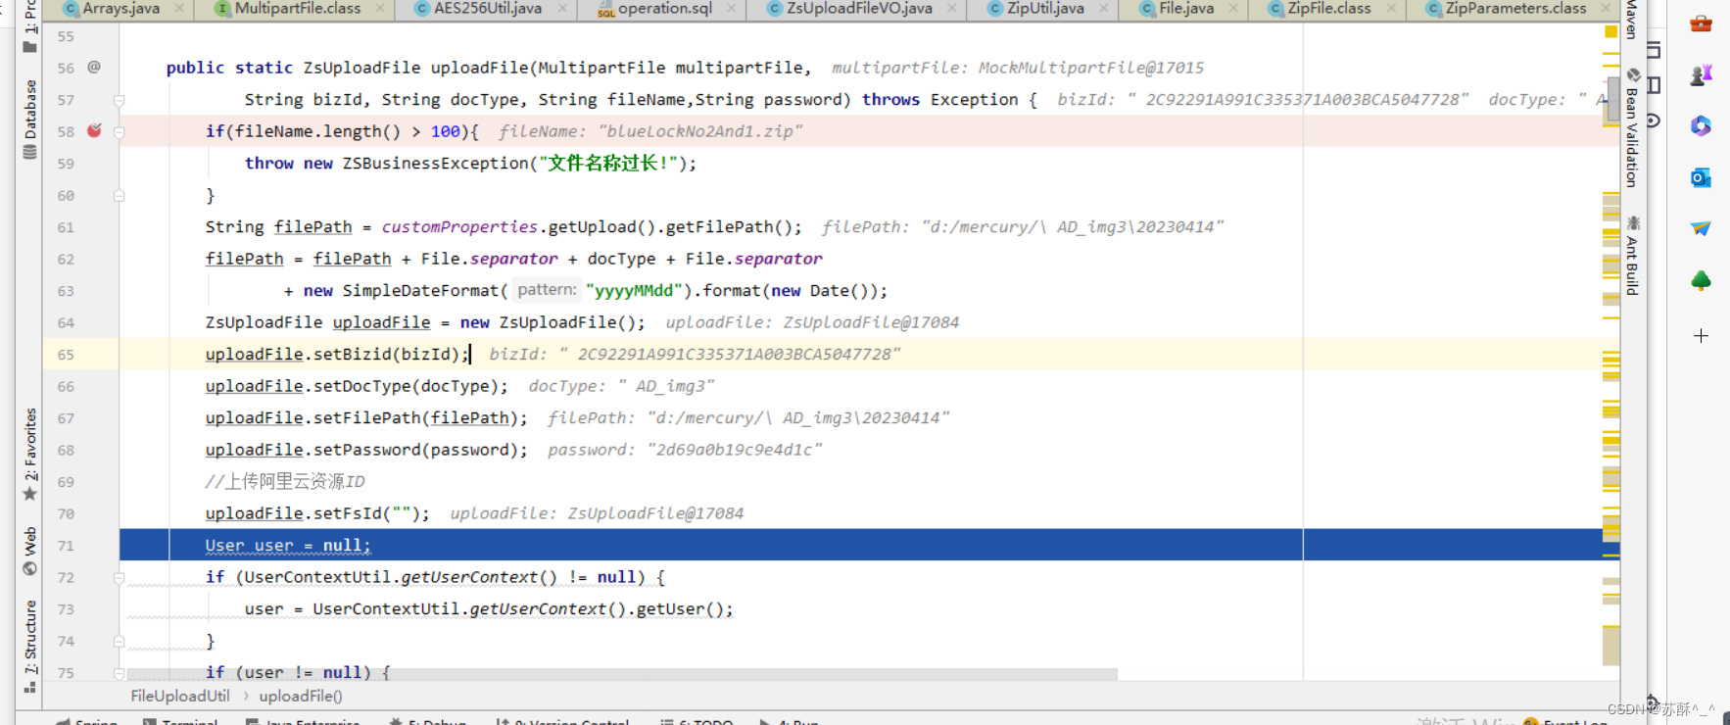Open the operation.sql tab

tap(664, 9)
